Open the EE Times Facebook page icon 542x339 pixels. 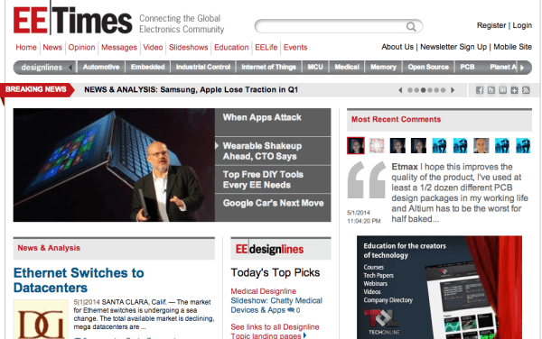480,90
